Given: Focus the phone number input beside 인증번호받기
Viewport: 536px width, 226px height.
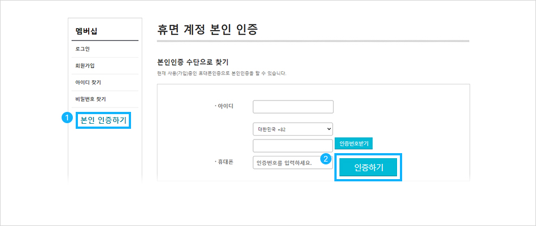Looking at the screenshot, I should [x=293, y=145].
